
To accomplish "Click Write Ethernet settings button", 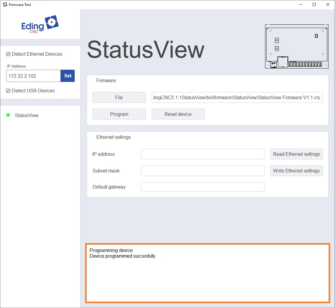I will [296, 171].
